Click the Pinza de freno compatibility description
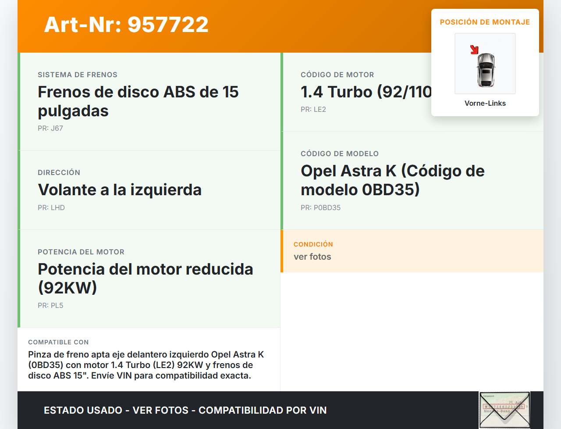 (146, 365)
